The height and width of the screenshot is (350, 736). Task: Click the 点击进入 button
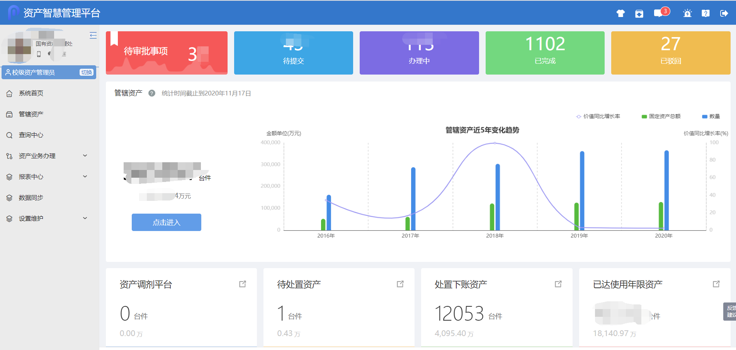click(x=166, y=223)
